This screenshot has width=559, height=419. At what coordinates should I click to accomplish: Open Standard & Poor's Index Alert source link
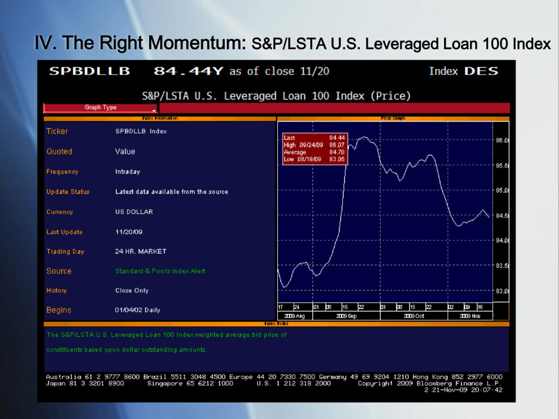tap(160, 271)
